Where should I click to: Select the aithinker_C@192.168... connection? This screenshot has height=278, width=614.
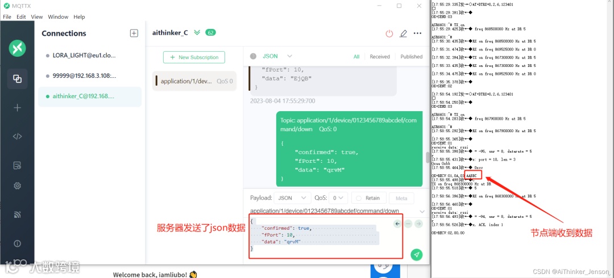point(90,96)
